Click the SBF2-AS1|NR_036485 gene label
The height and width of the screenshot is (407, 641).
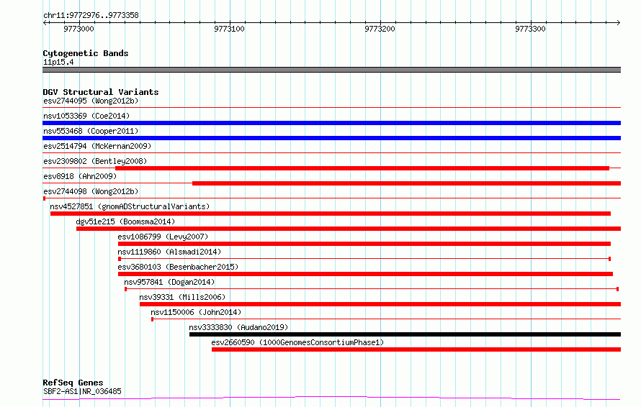82,391
